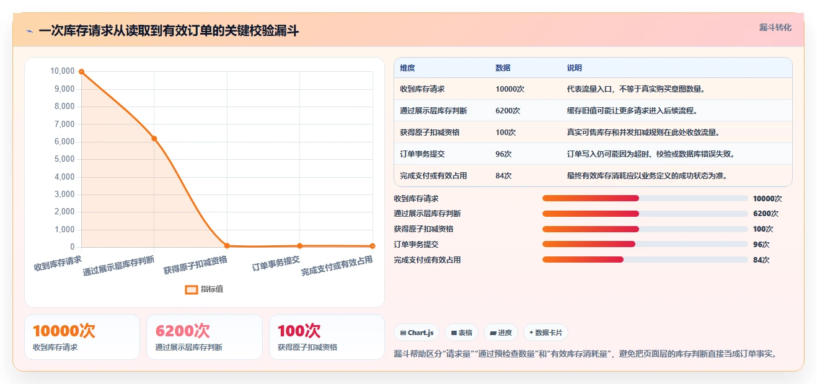Click the 10000次 收到库存请求 stat card

(x=82, y=337)
